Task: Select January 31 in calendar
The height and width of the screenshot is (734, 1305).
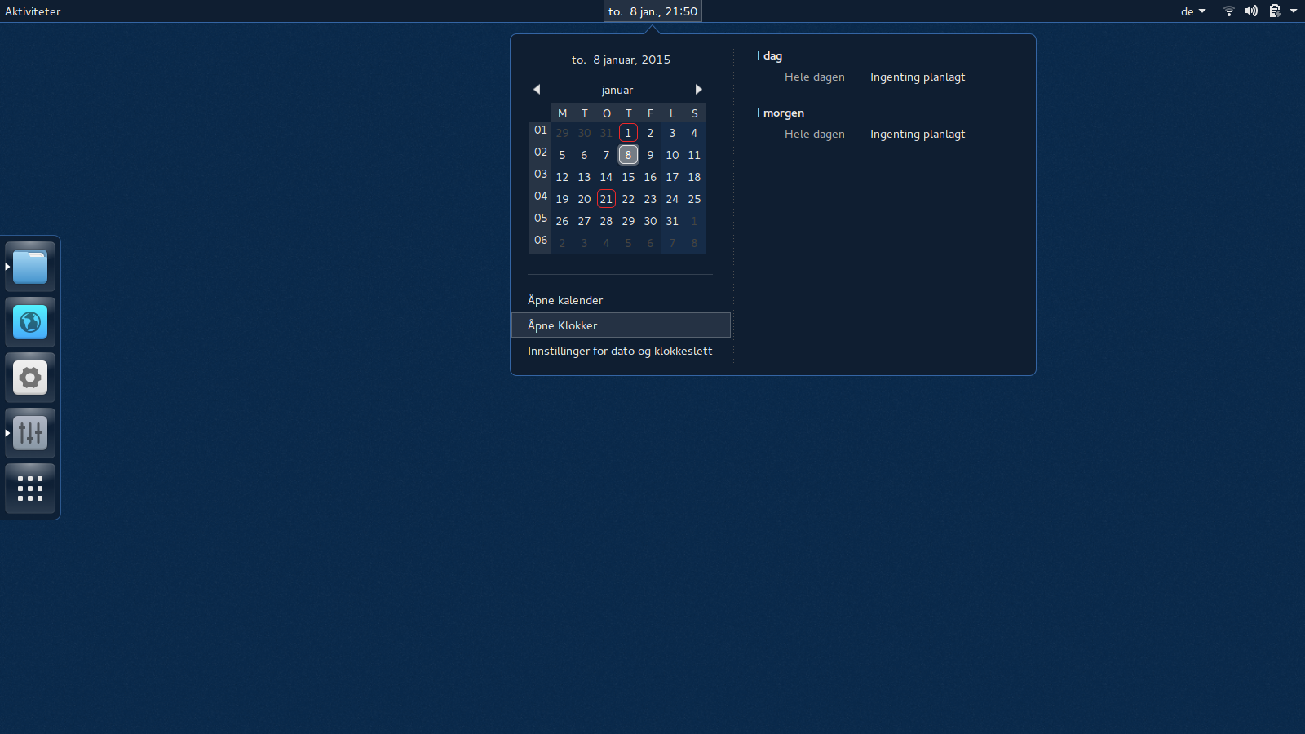Action: click(x=672, y=221)
